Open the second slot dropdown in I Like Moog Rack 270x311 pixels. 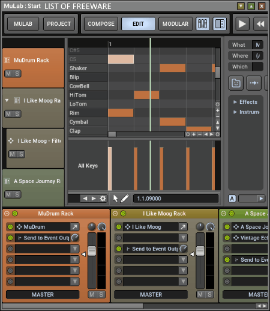(183, 238)
